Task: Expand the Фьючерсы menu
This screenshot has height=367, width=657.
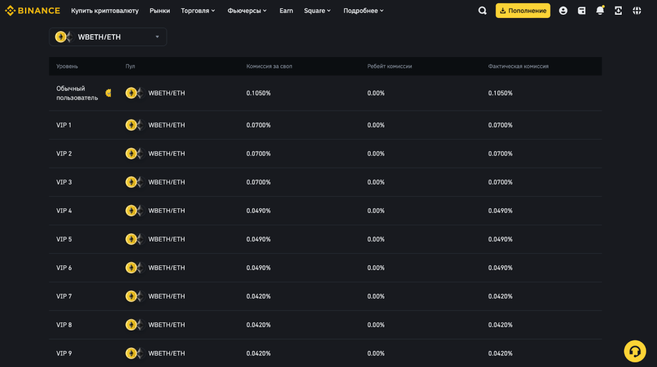Action: [247, 11]
